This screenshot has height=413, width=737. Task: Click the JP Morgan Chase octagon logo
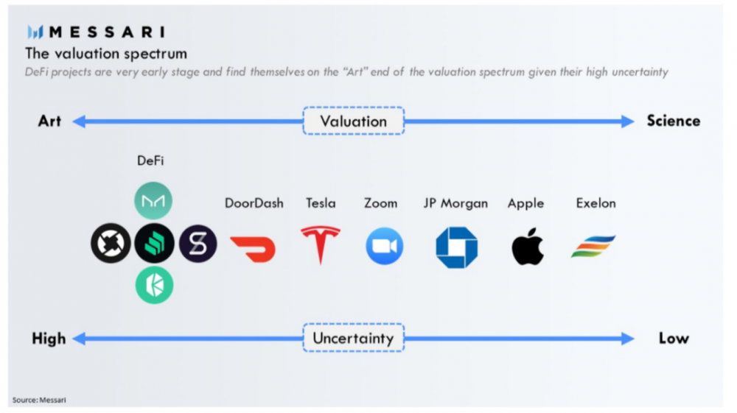[456, 247]
